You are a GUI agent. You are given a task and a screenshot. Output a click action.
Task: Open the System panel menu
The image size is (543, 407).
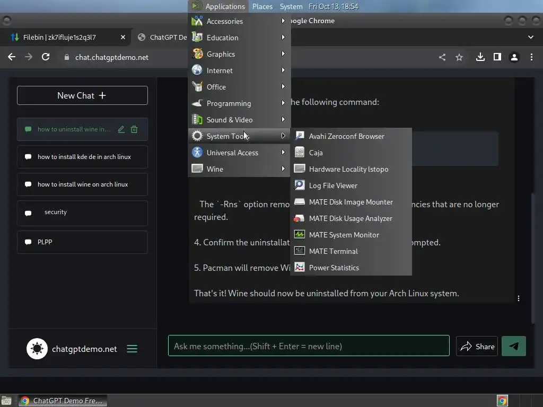click(291, 6)
